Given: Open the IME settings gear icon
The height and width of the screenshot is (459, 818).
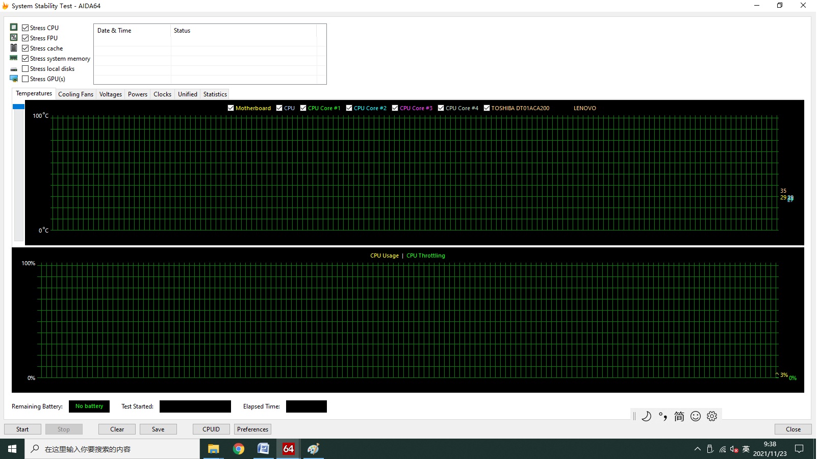Looking at the screenshot, I should 712,416.
